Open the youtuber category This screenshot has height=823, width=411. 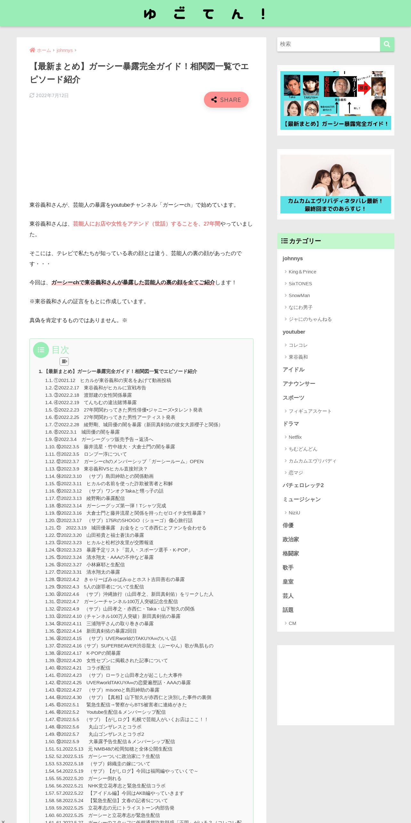point(294,332)
